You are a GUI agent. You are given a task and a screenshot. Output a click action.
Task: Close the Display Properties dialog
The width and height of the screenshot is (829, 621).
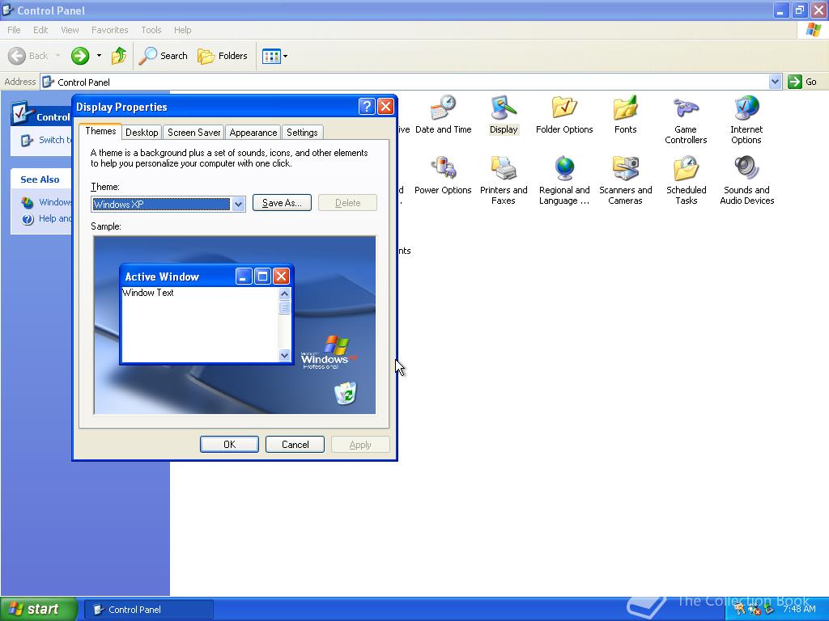point(386,107)
